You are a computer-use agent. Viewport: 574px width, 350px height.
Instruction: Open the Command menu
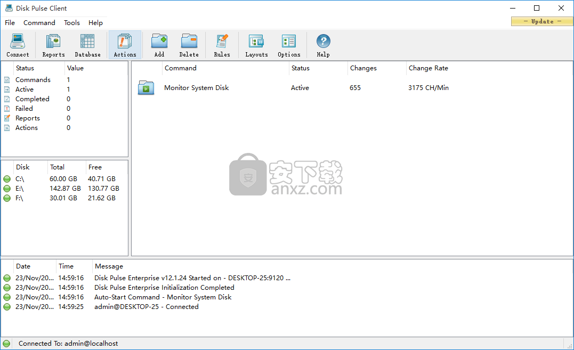click(39, 23)
